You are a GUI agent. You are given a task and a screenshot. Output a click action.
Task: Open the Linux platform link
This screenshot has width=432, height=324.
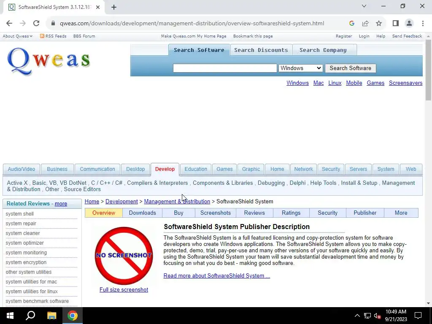click(x=335, y=83)
